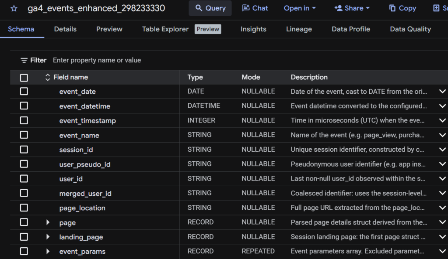448x259 pixels.
Task: Check the user_pseudo_id field checkbox
Action: tap(24, 164)
